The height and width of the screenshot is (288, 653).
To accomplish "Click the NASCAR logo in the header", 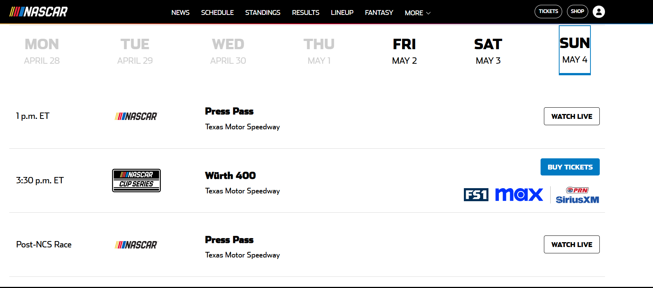I will [x=38, y=12].
